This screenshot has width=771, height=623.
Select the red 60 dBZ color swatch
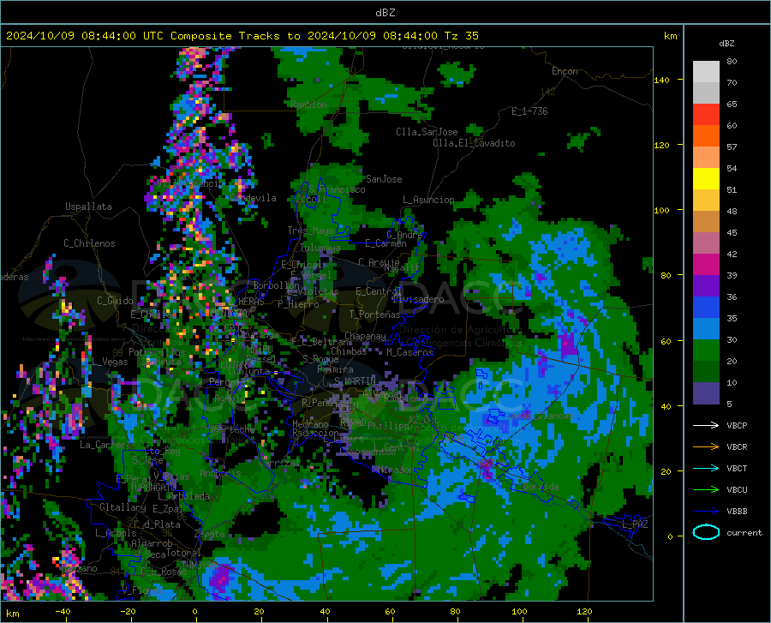coord(706,115)
